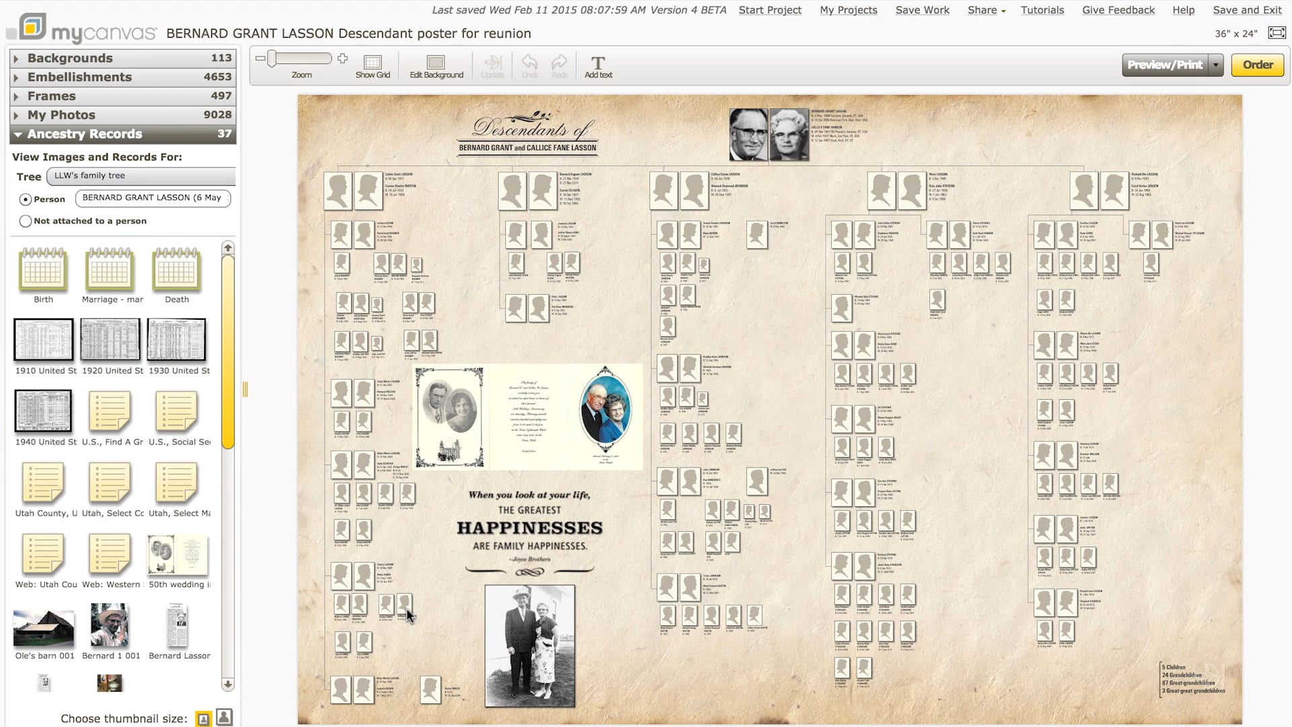Click the Order button
The image size is (1292, 727).
(1257, 65)
